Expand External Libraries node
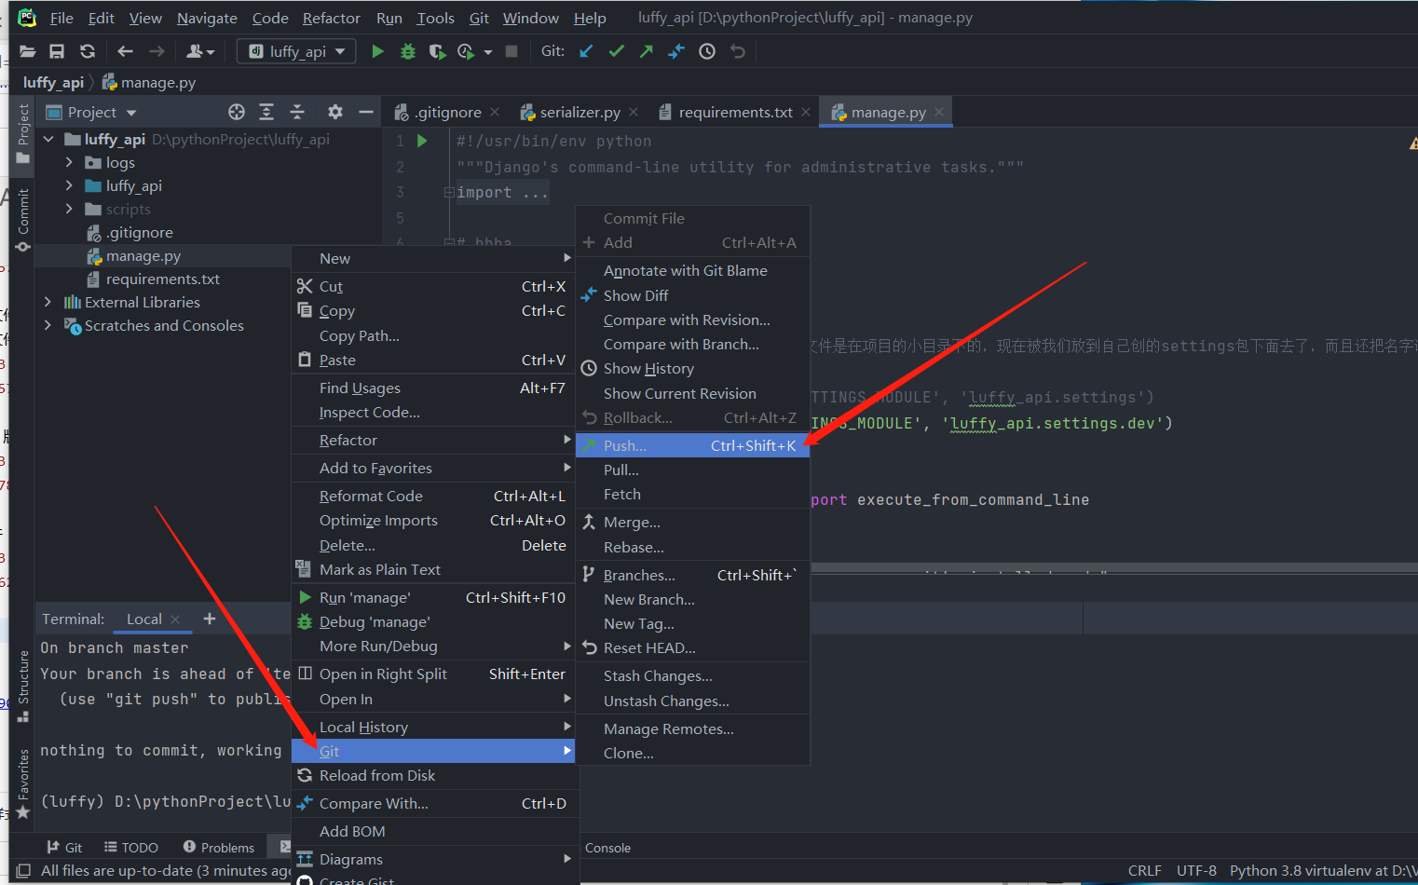Screen dimensions: 1418x885 tap(48, 302)
